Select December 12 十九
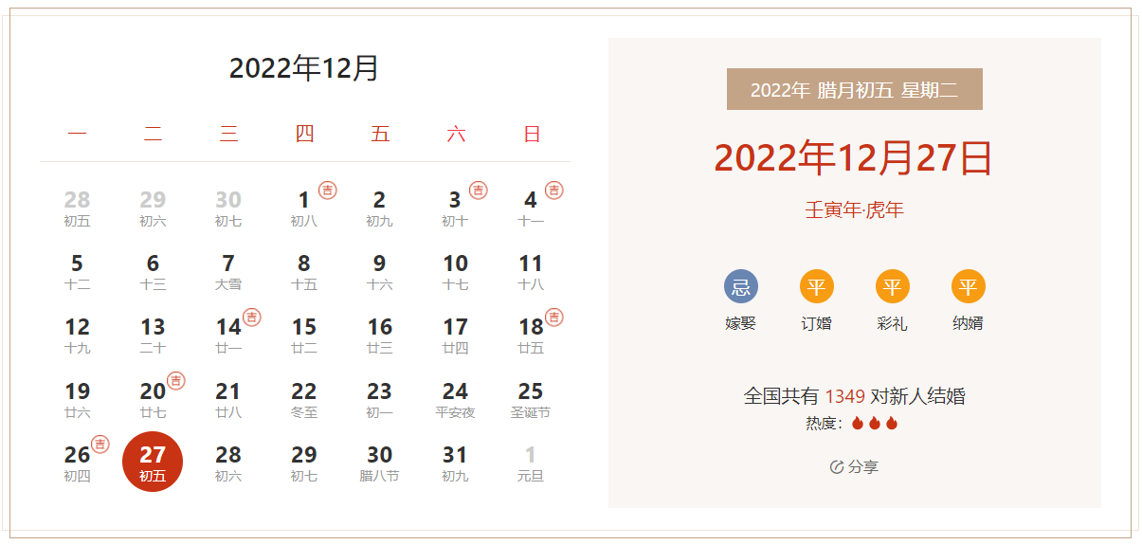Screen dimensions: 1142x545 click(78, 336)
